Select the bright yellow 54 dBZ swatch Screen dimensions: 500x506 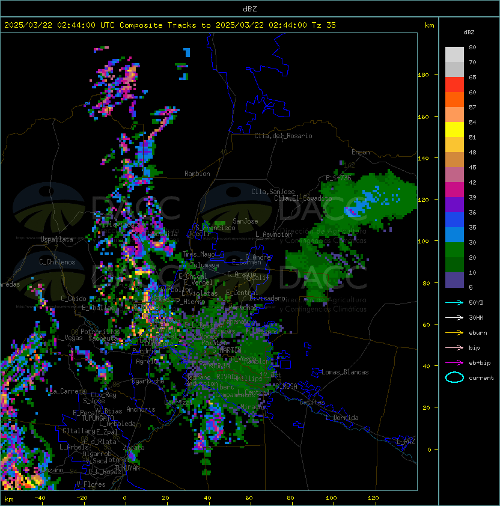[454, 130]
